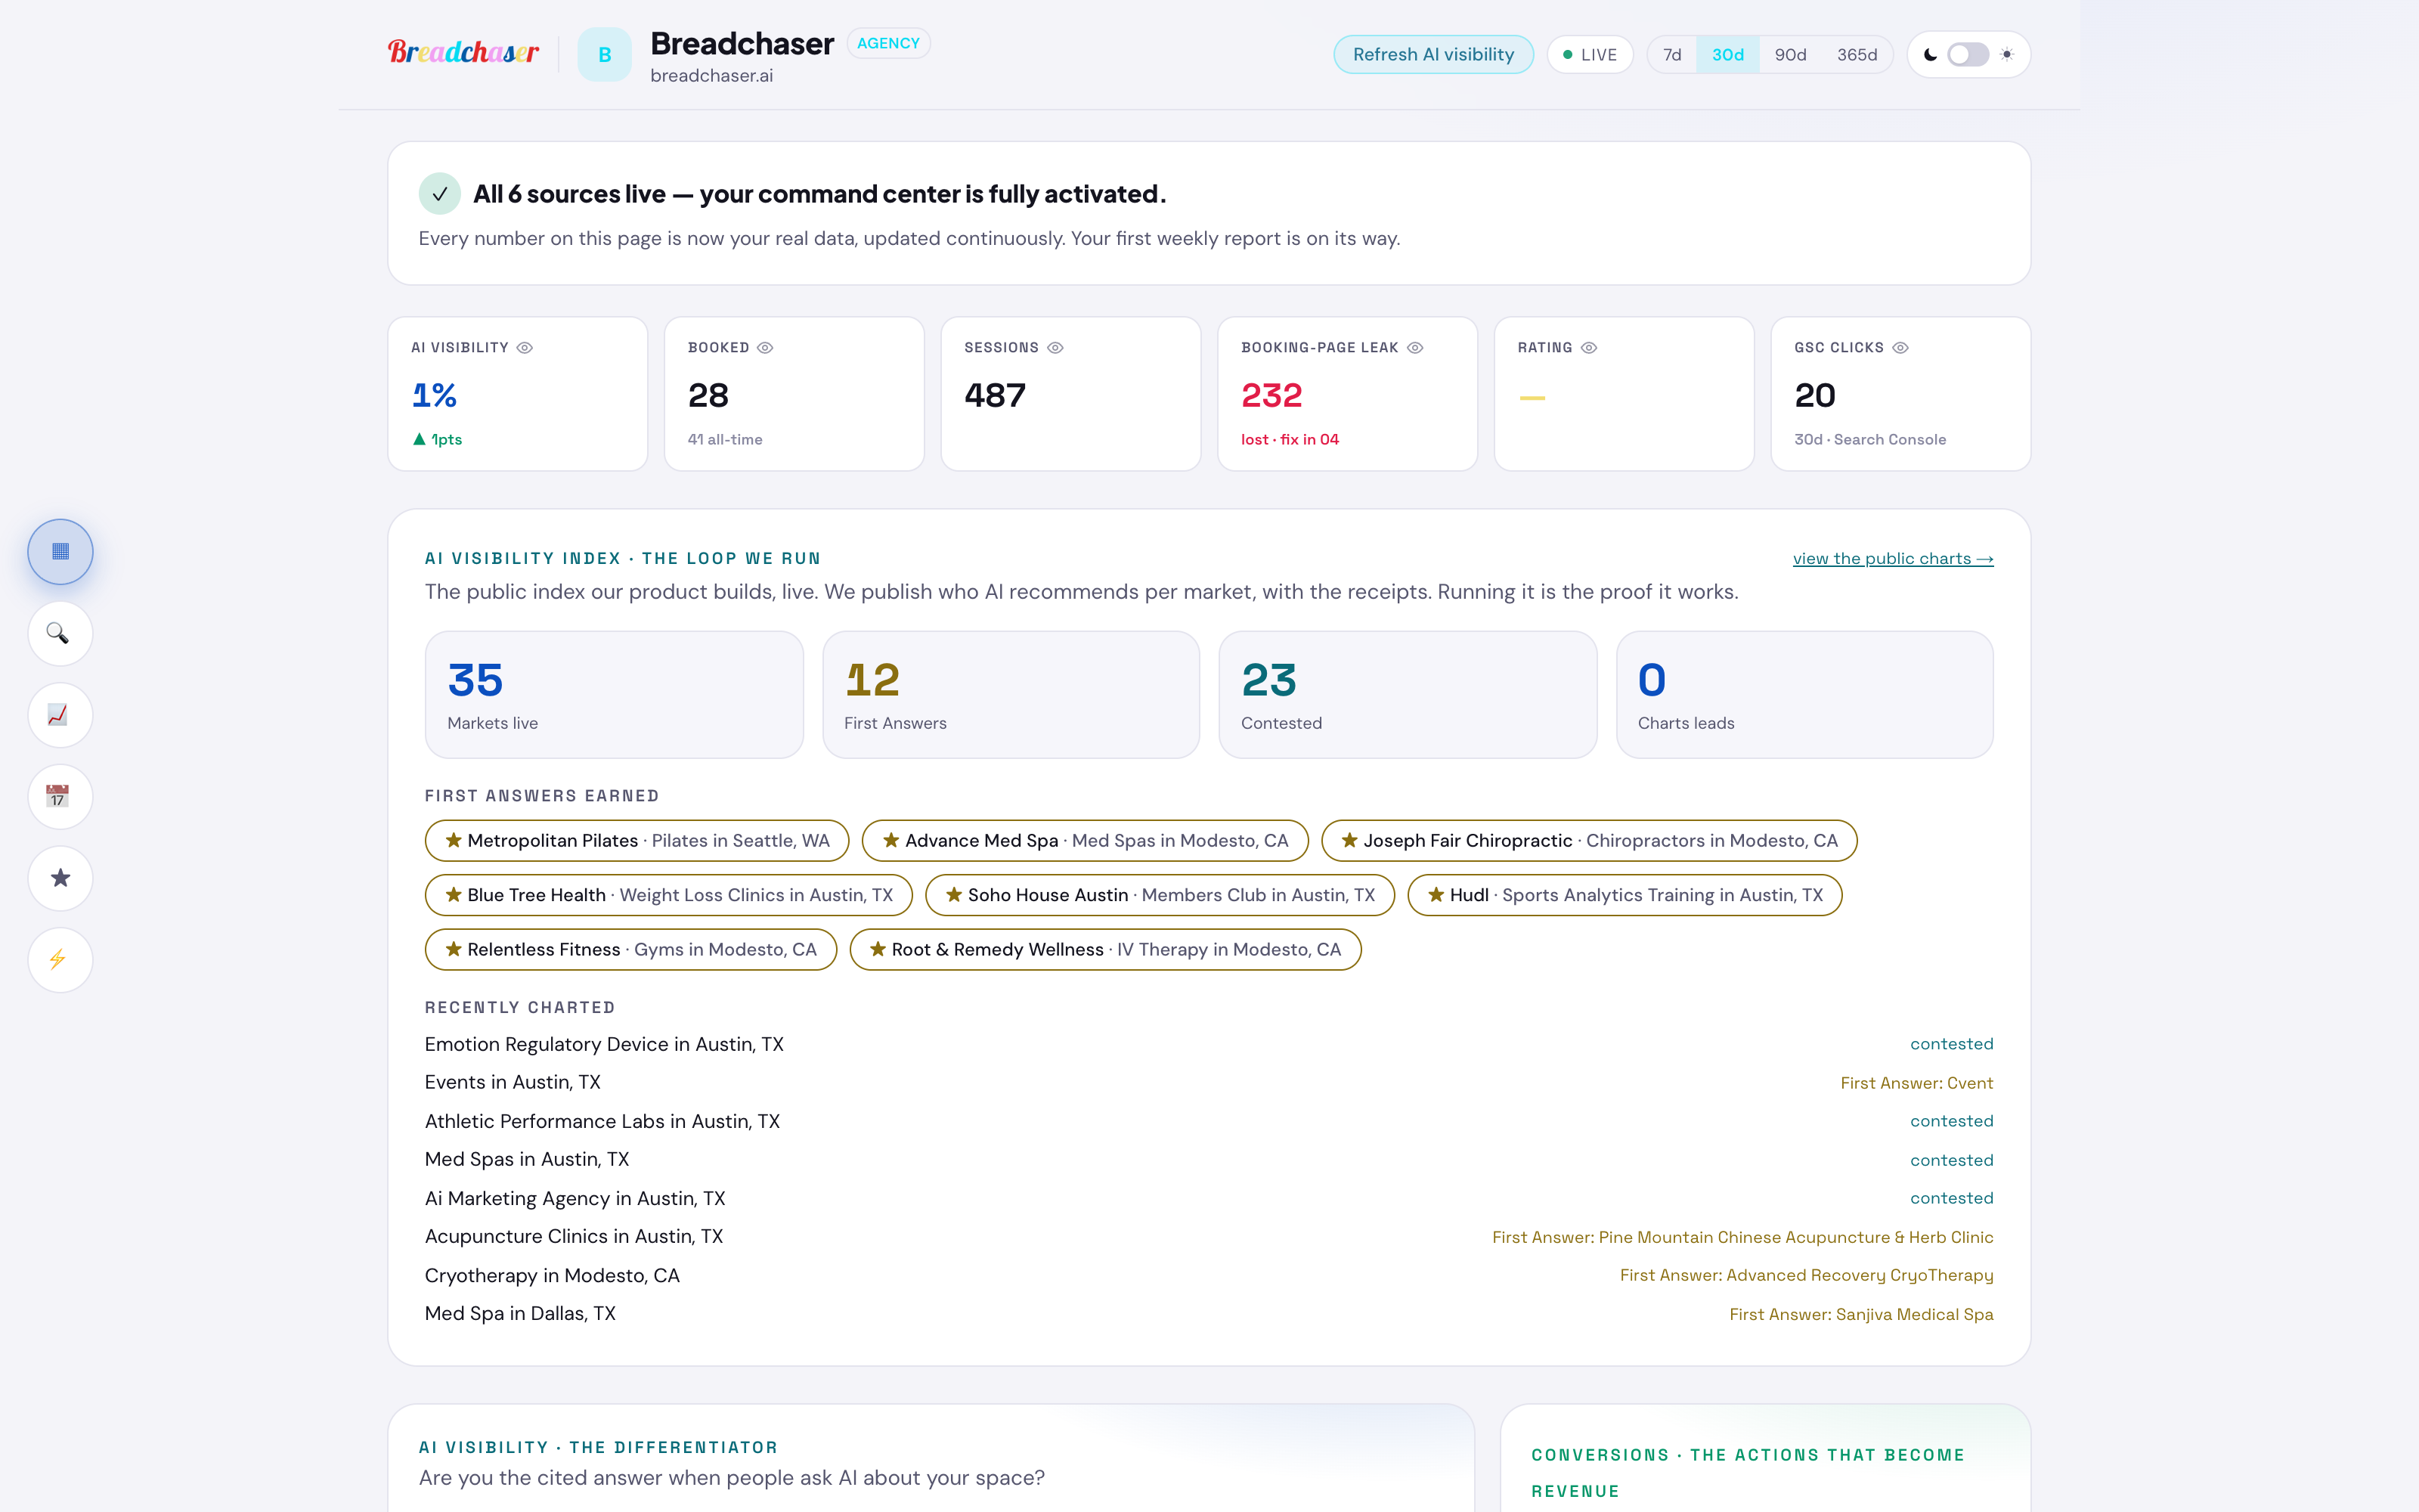Select the 7d time range
This screenshot has height=1512, width=2419.
click(x=1672, y=55)
